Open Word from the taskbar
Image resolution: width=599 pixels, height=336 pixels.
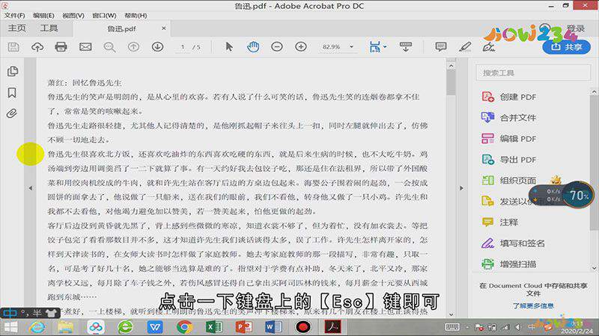point(273,327)
